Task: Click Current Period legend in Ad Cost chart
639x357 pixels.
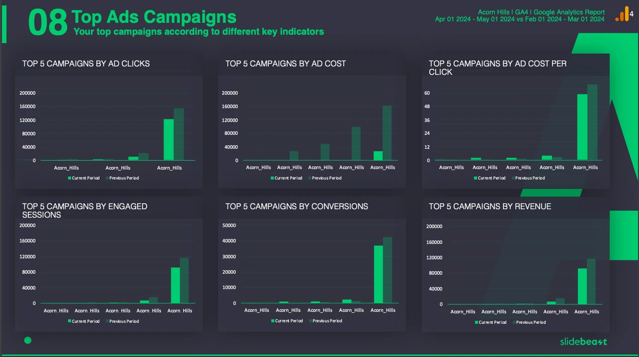Action: 286,178
